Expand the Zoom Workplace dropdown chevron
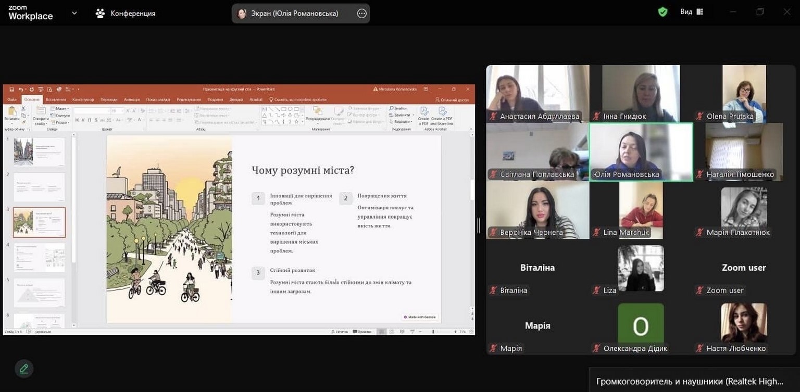Viewport: 800px width, 392px height. pyautogui.click(x=74, y=13)
